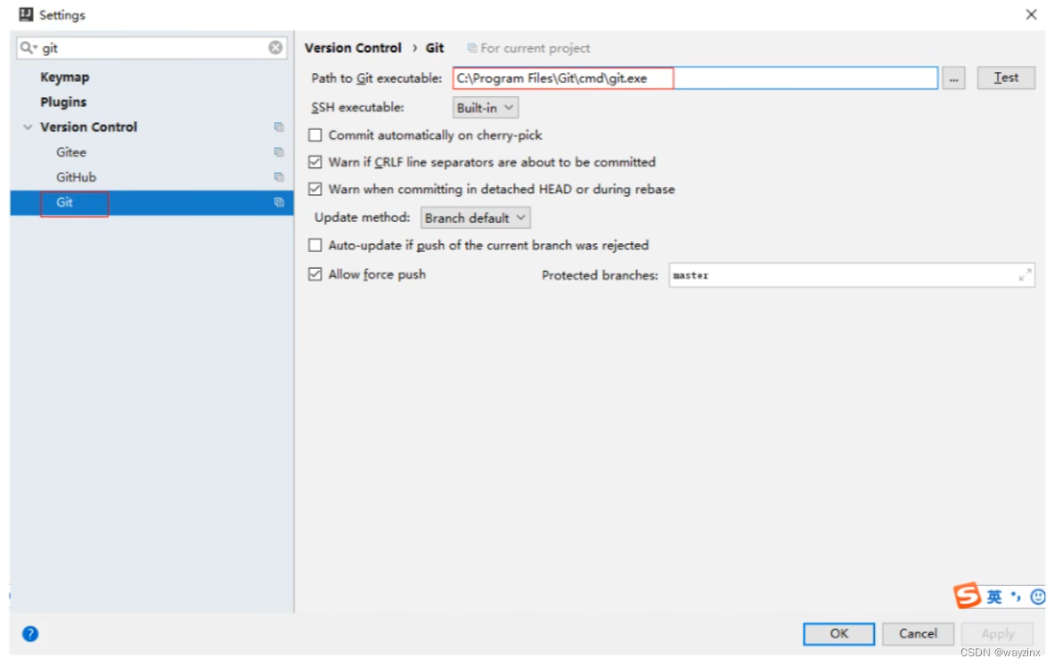Click the Test button for Git executable
This screenshot has height=667, width=1054.
click(1006, 77)
